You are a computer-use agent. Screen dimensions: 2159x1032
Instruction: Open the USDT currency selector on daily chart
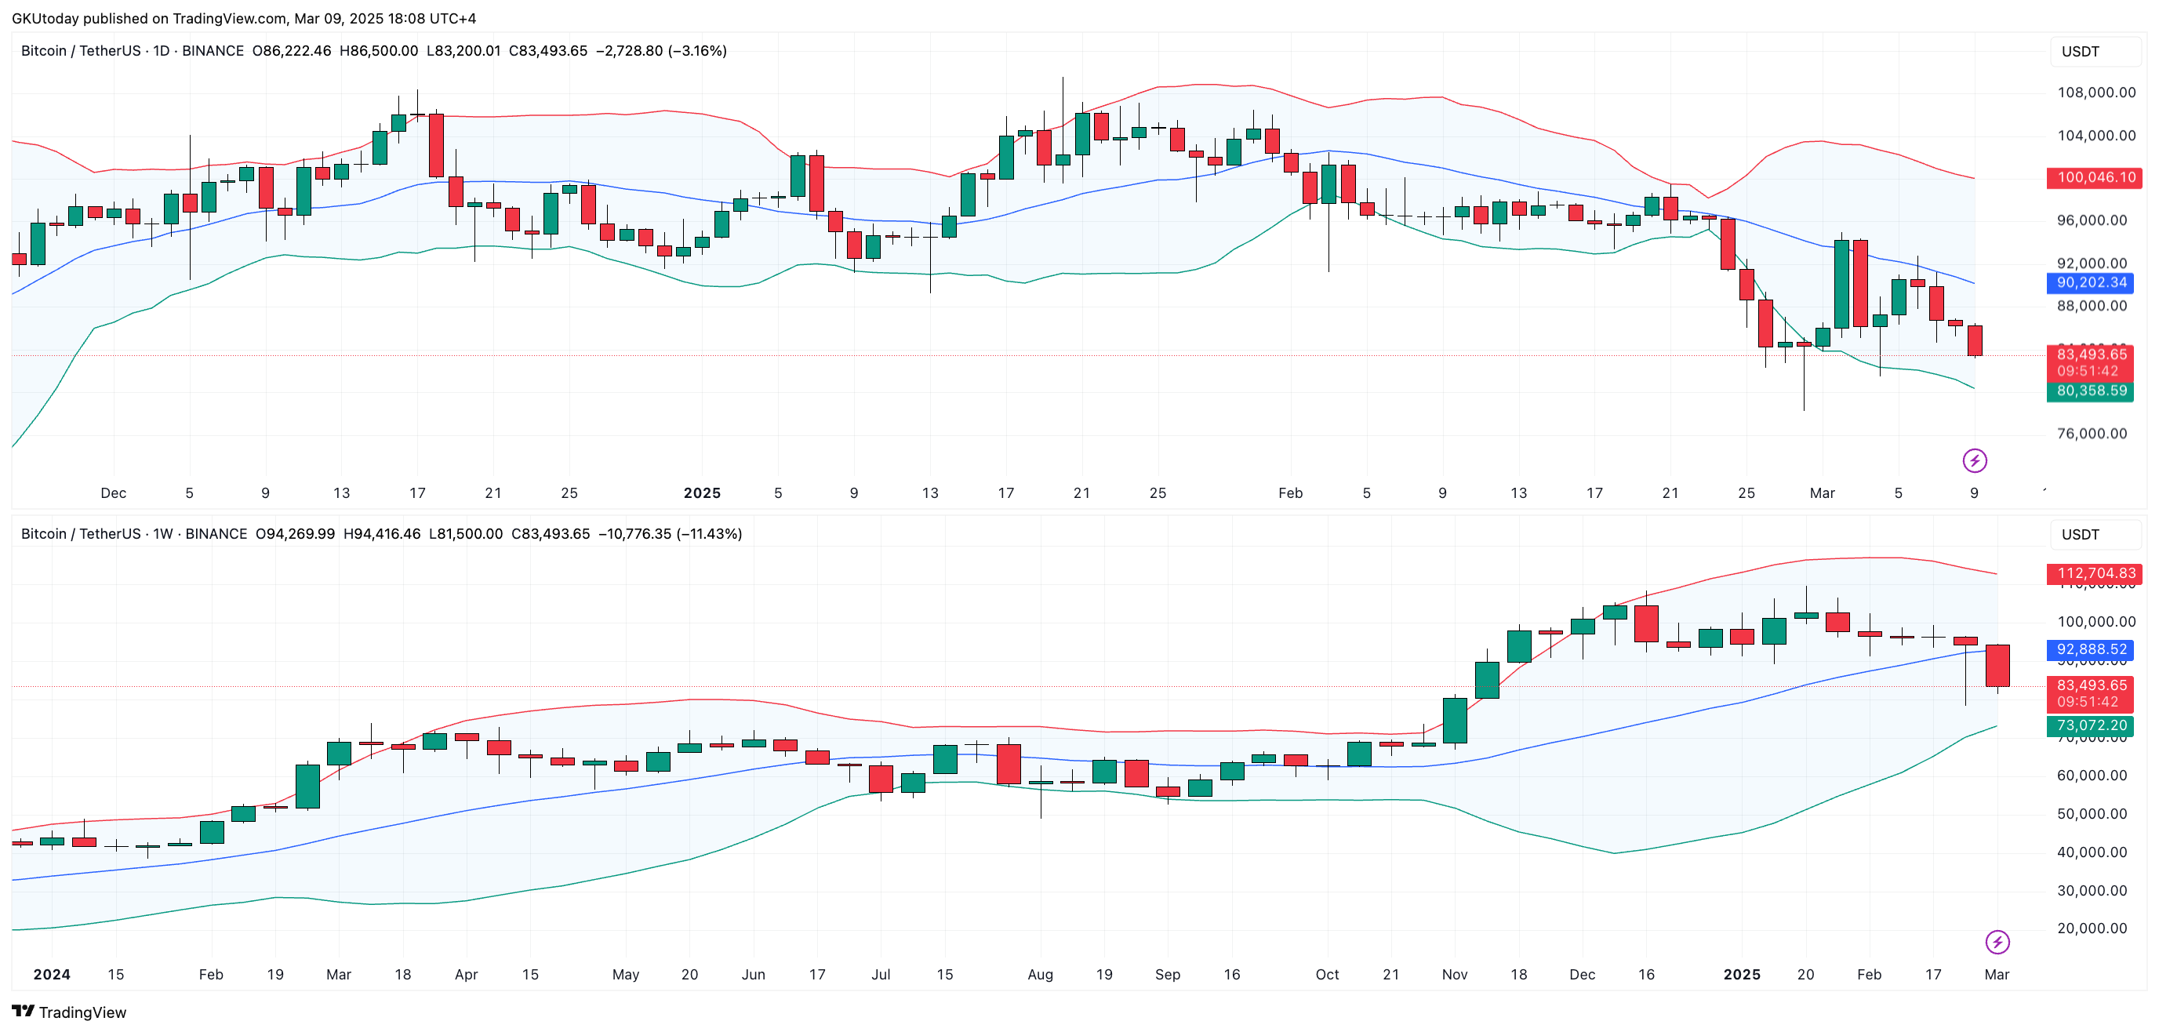pos(2096,51)
